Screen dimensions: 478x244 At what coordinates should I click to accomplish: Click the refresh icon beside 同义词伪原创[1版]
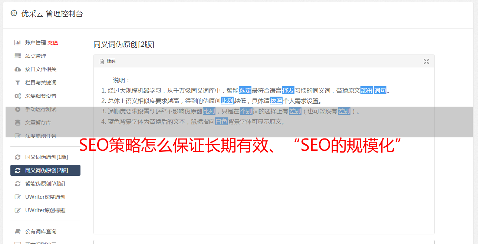pos(17,157)
